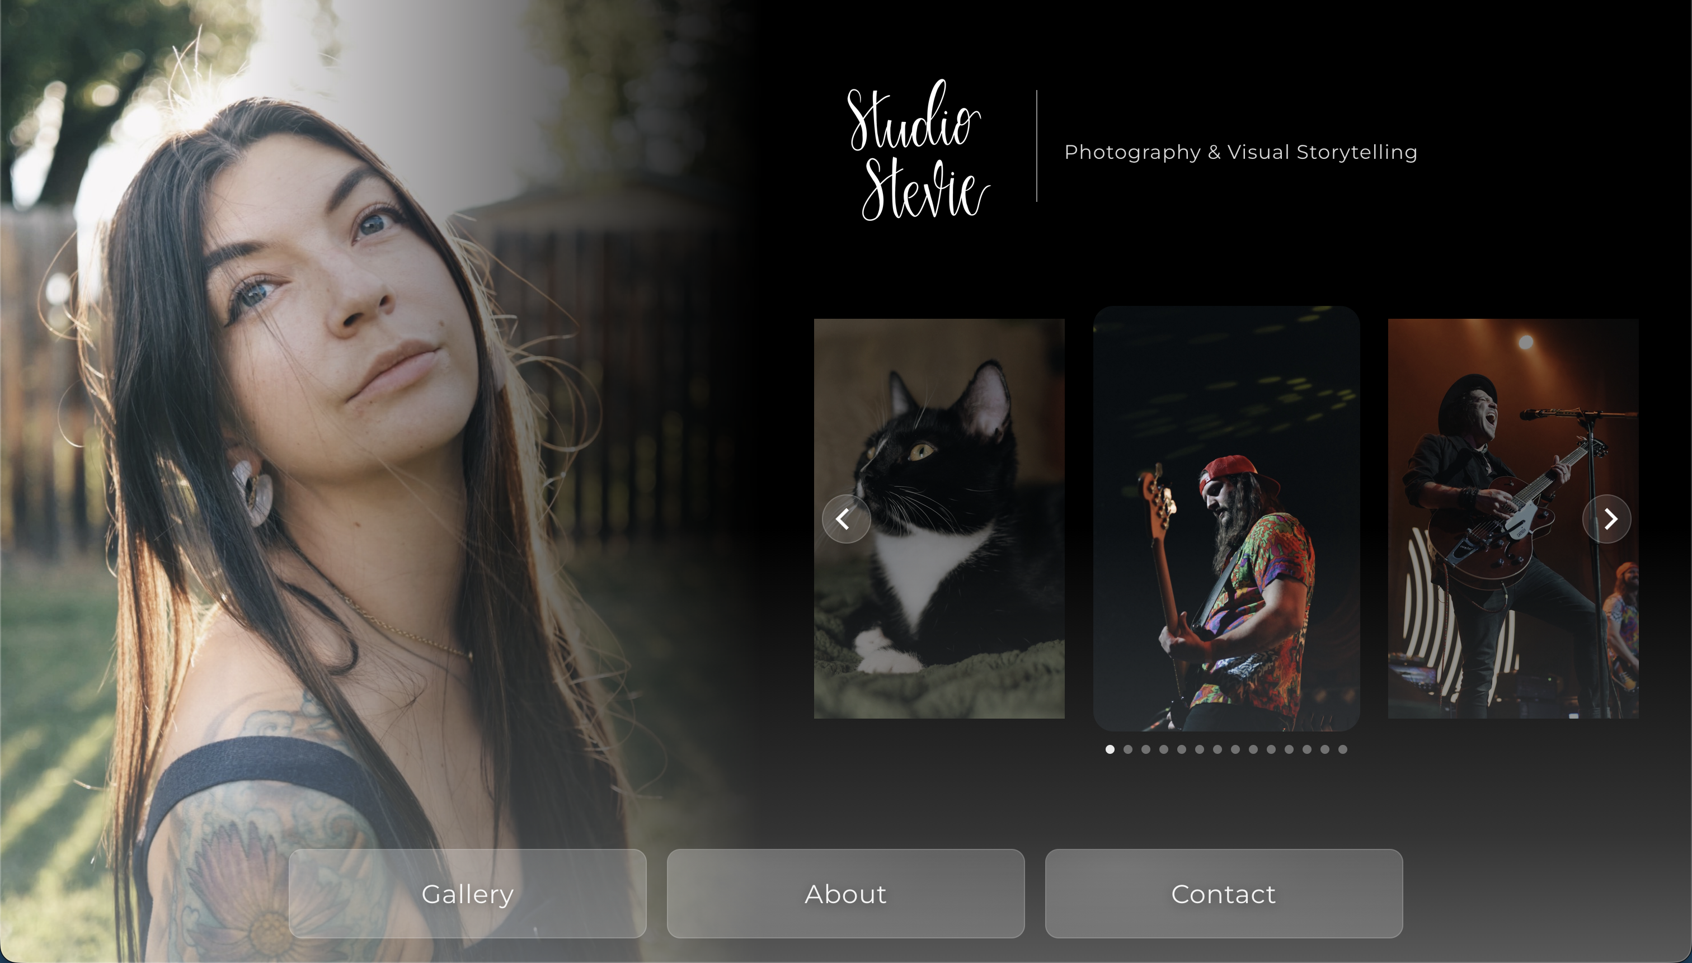The height and width of the screenshot is (963, 1692).
Task: Select the first carousel pagination dot
Action: click(x=1110, y=749)
